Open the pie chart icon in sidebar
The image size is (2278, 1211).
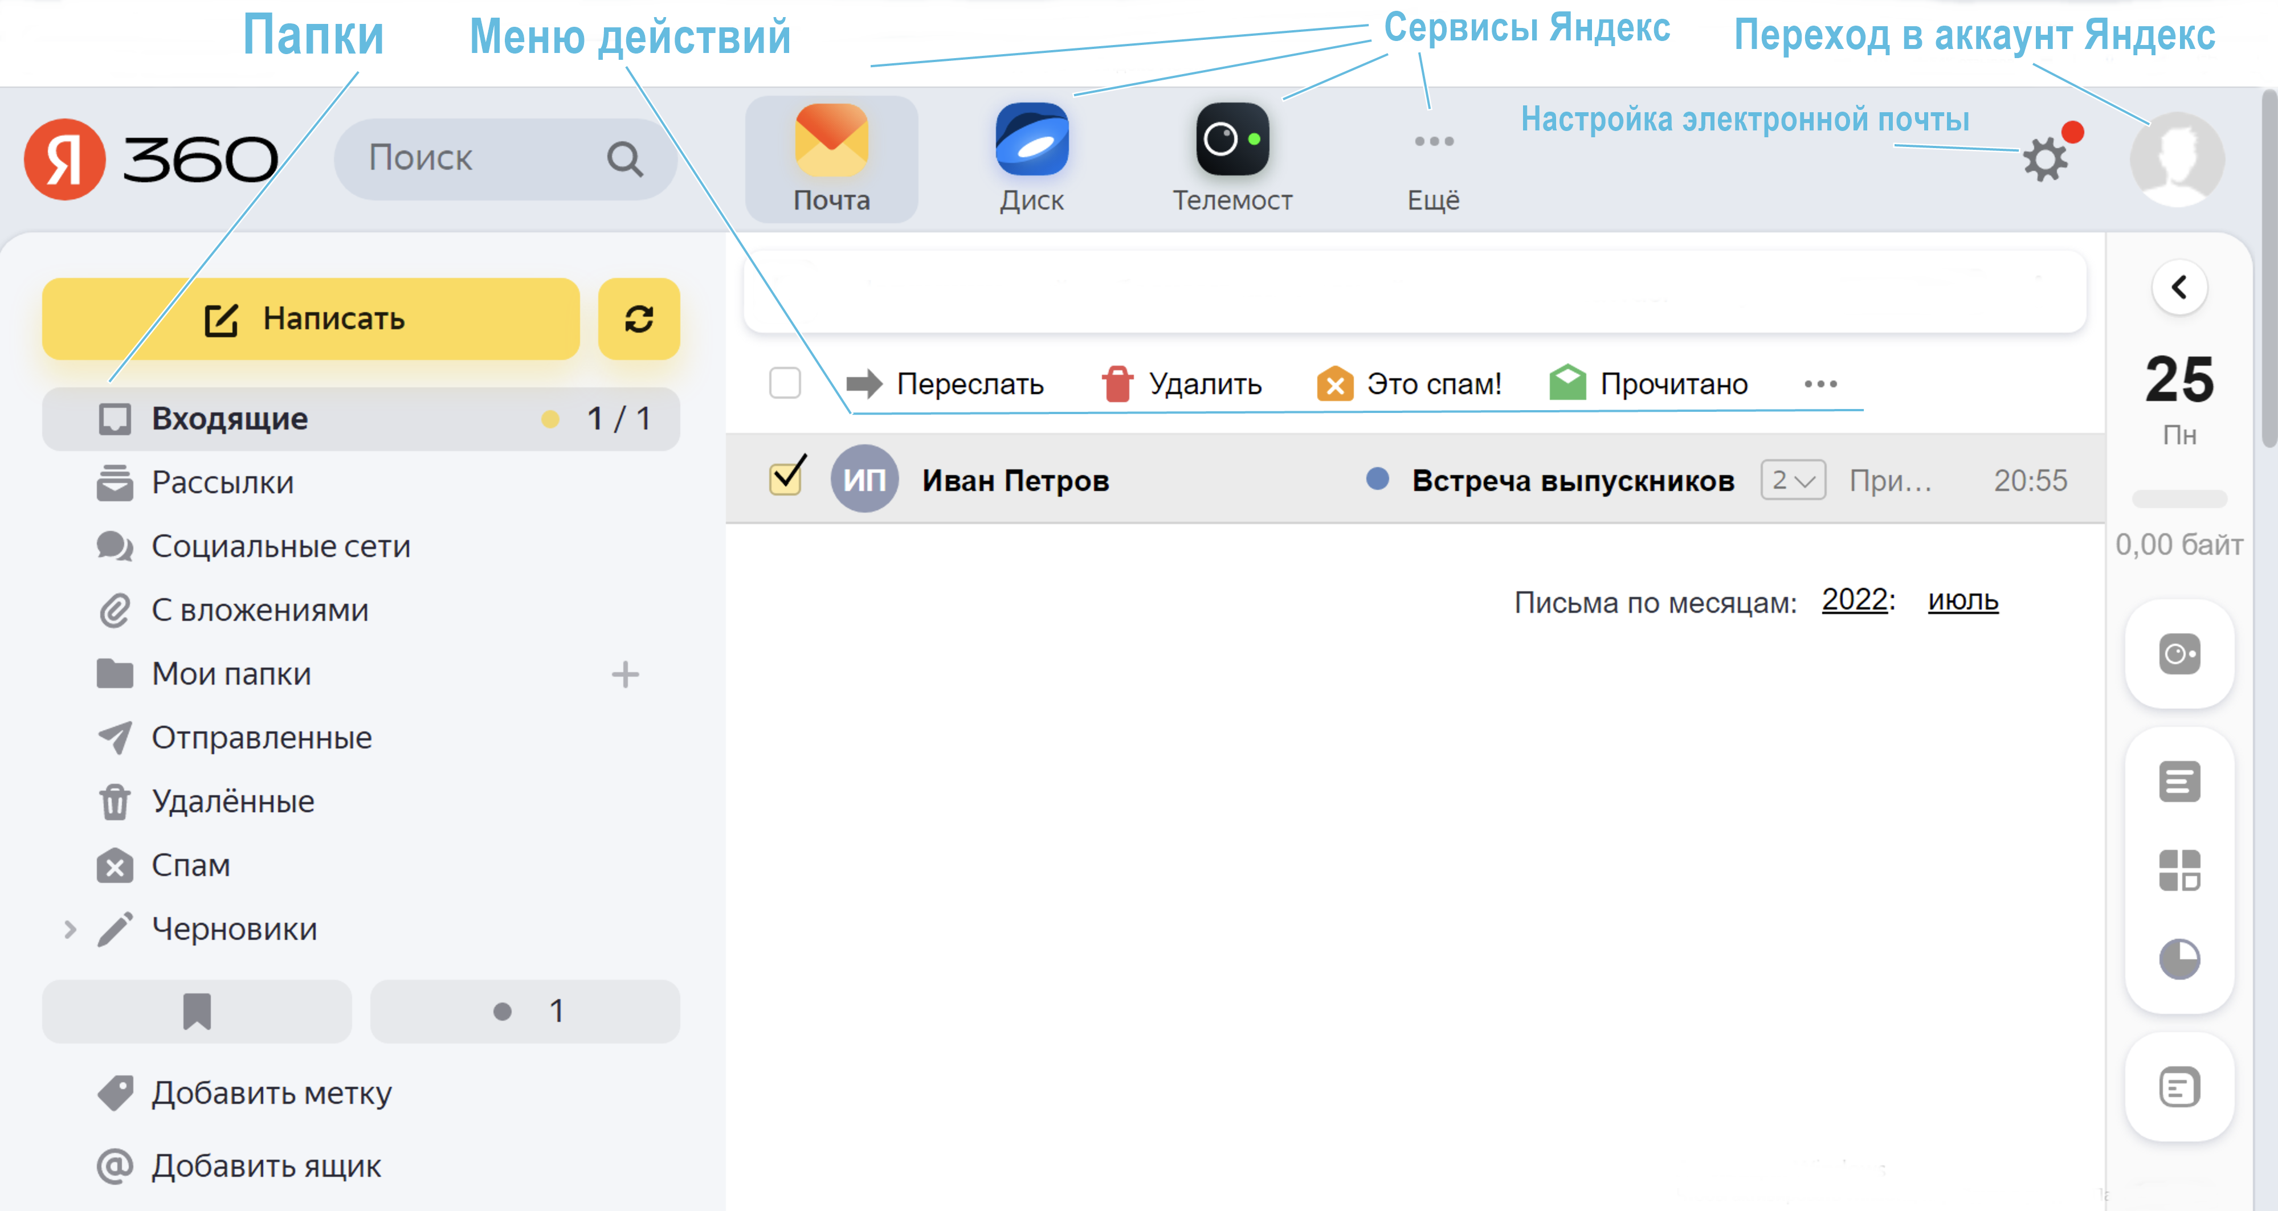click(x=2179, y=959)
